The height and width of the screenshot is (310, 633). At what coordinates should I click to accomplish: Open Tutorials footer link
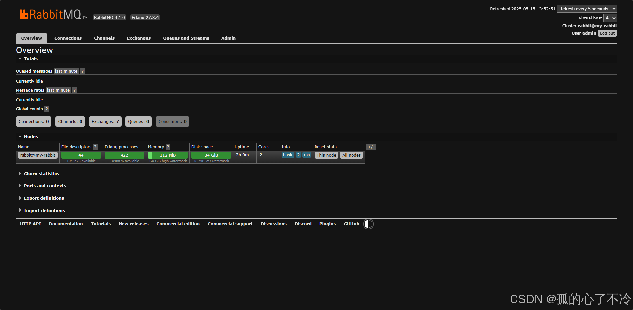(101, 224)
